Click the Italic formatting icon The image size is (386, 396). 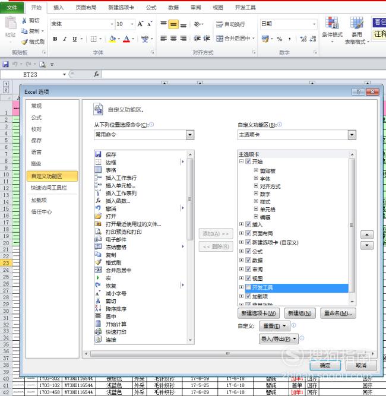[x=65, y=39]
